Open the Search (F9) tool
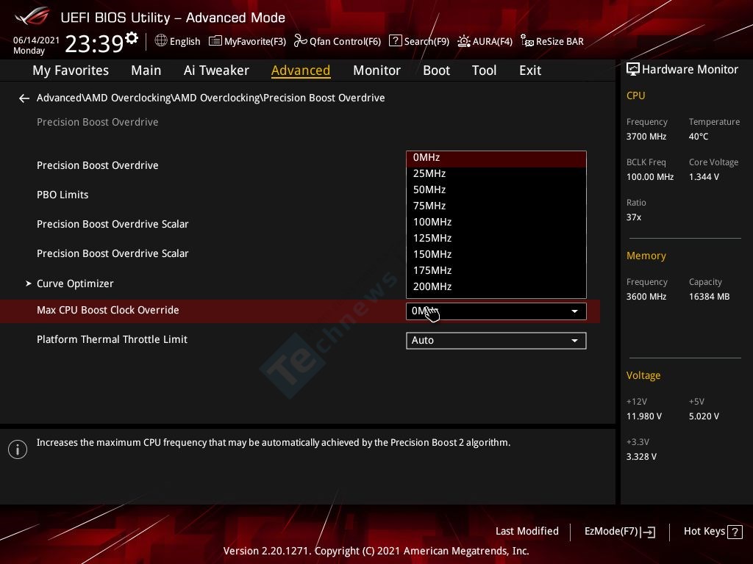This screenshot has height=564, width=753. pyautogui.click(x=418, y=41)
